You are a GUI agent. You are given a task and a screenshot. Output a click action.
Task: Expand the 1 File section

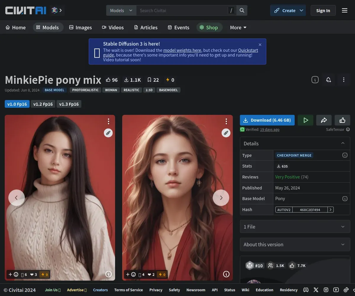click(x=295, y=226)
